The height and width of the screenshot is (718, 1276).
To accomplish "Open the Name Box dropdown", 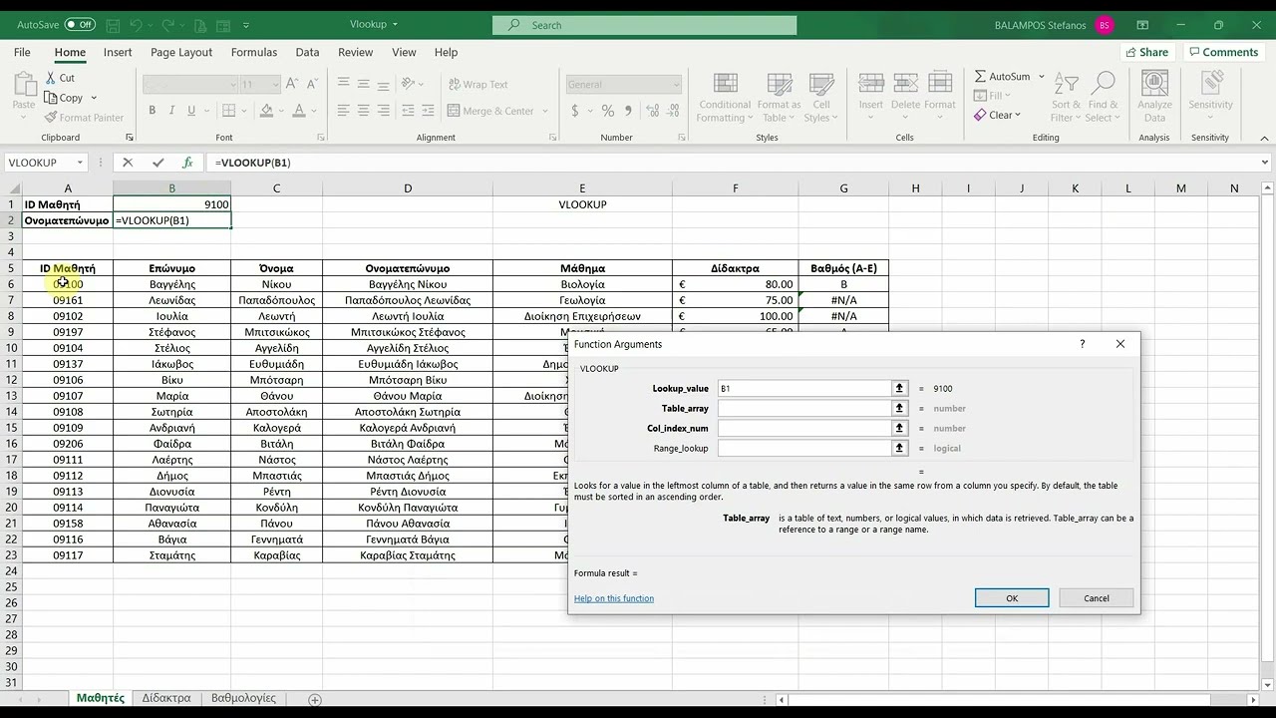I will coord(80,163).
